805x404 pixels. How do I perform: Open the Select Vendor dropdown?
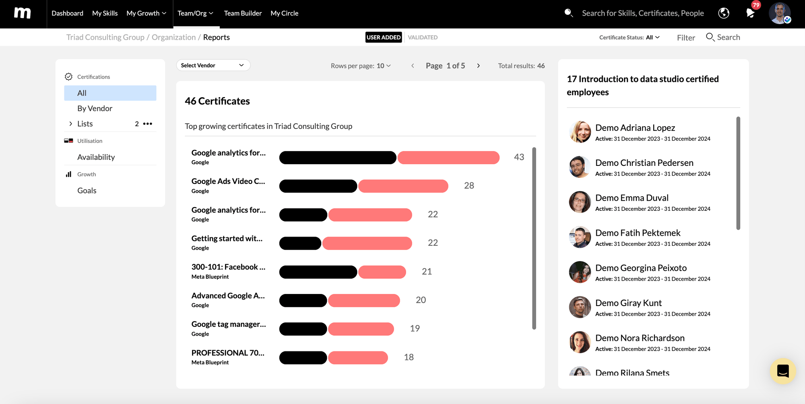pyautogui.click(x=213, y=65)
